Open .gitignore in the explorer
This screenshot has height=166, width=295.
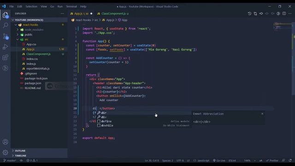tap(31, 73)
